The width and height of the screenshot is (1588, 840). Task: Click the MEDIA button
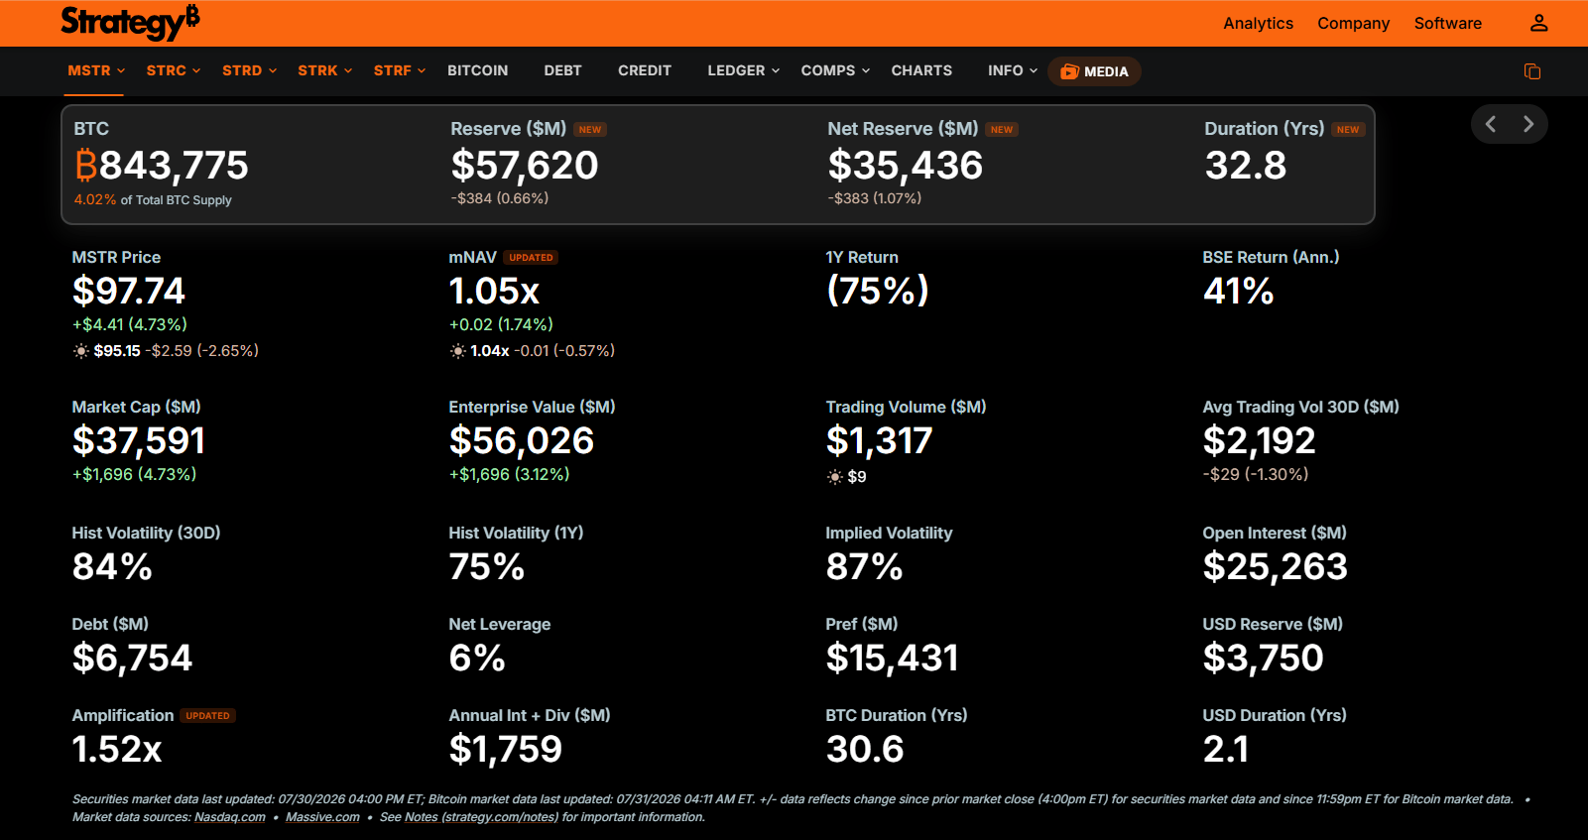tap(1094, 71)
